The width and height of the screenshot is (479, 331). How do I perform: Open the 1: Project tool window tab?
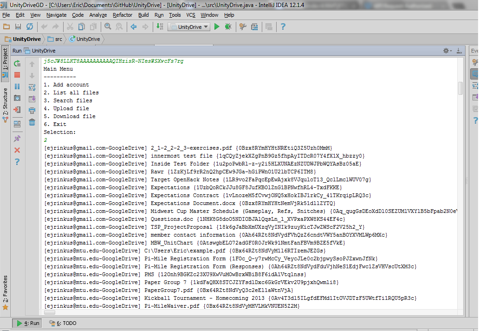click(x=5, y=63)
